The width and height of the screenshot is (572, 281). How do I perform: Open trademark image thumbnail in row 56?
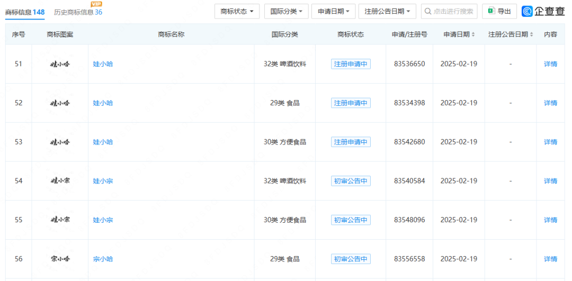(60, 259)
